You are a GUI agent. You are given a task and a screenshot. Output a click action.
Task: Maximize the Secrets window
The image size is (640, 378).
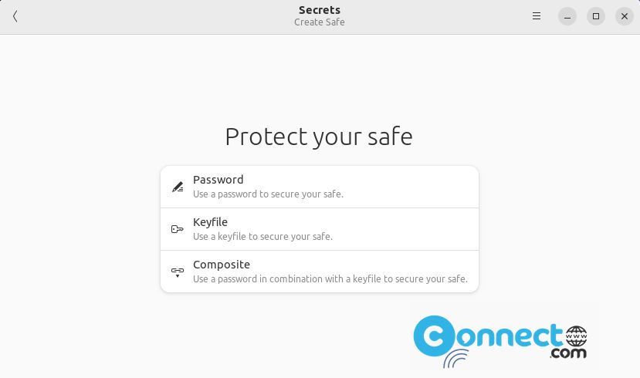[596, 16]
